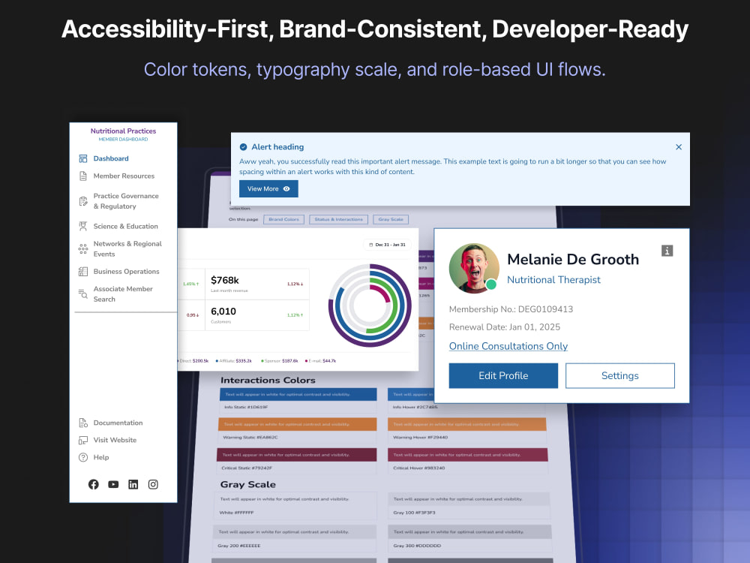Click the Interactions Colors heading
This screenshot has height=563, width=750.
tap(268, 380)
